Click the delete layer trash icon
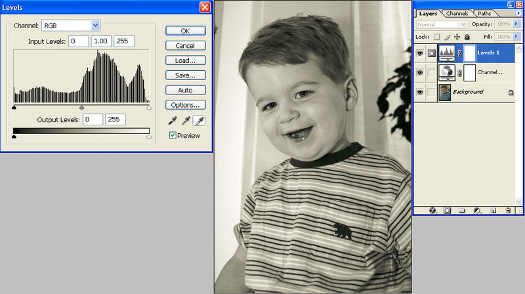 coord(509,211)
